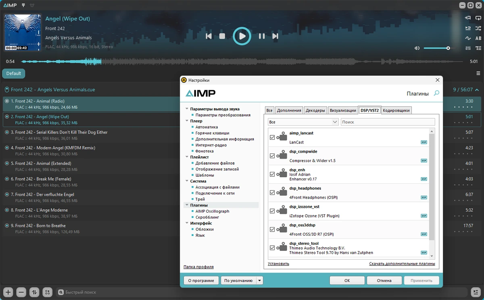Click the AIMP logo in the main title bar

pyautogui.click(x=9, y=5)
